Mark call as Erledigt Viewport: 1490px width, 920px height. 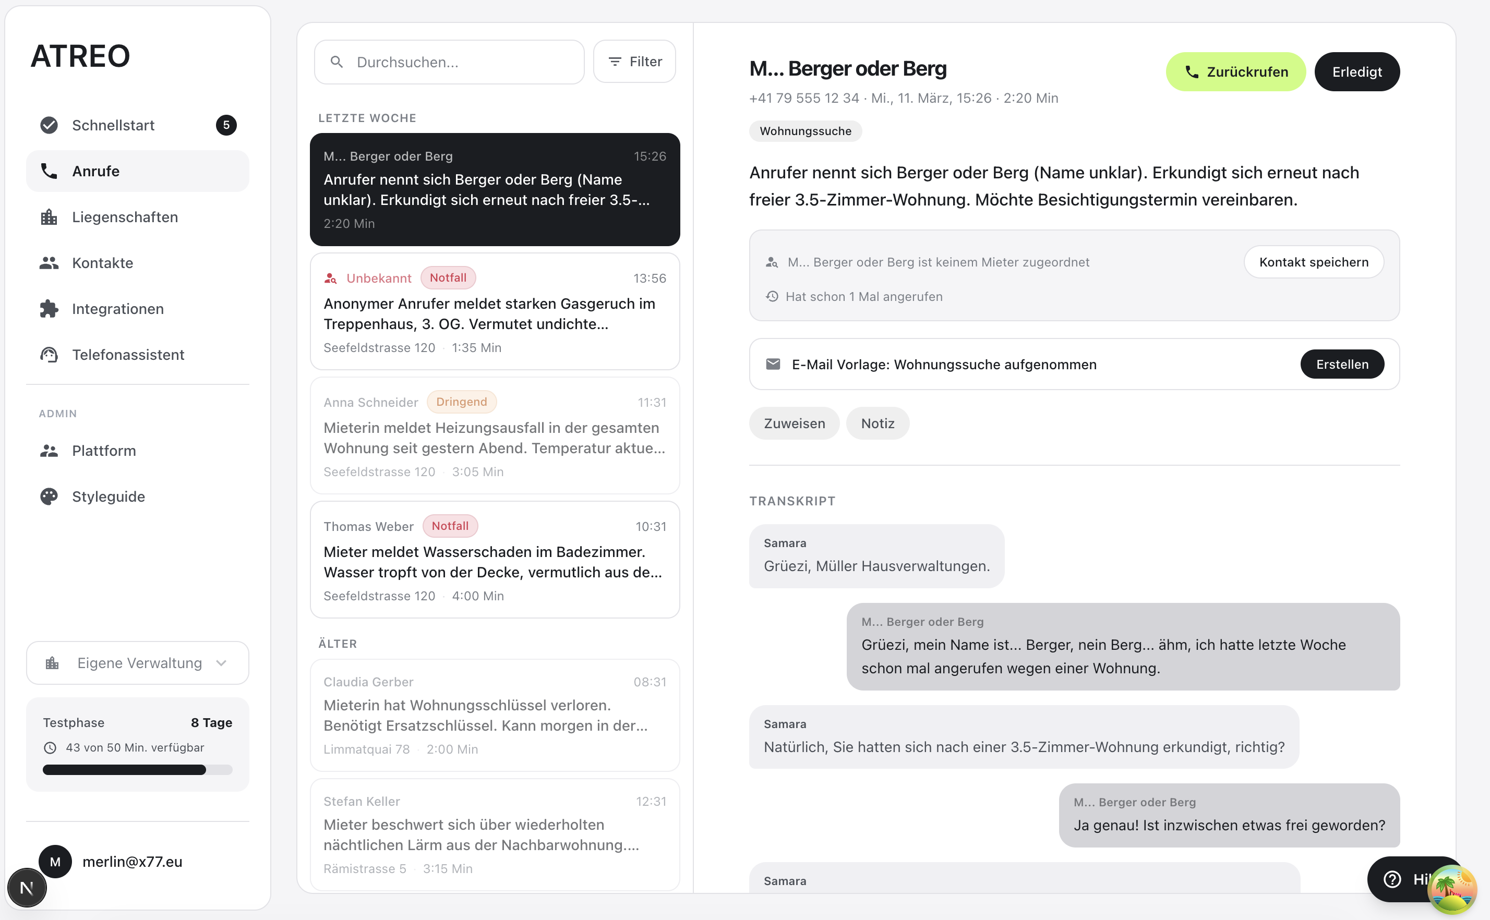point(1356,72)
